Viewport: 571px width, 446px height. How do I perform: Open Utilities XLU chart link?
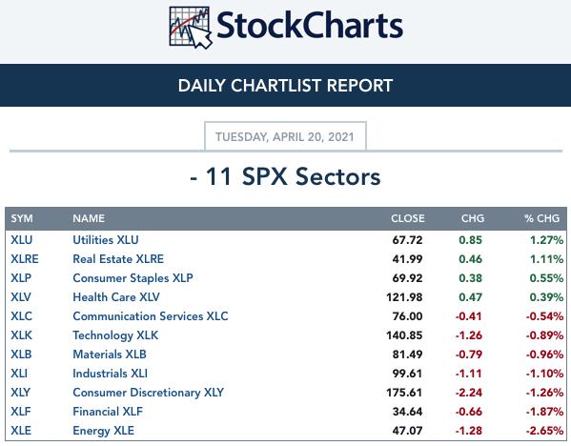(106, 240)
